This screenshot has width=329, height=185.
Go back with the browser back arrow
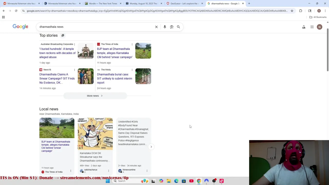[4, 11]
